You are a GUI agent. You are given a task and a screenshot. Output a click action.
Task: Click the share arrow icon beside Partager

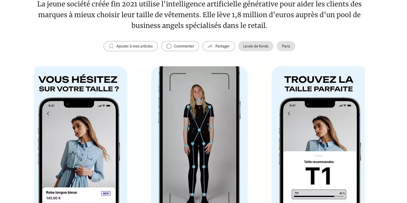210,46
